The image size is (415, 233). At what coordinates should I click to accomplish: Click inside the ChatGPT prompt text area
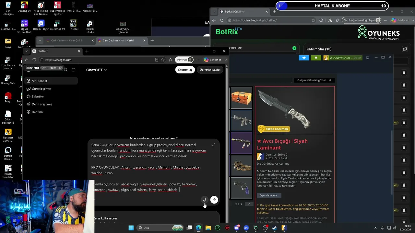tap(149, 167)
